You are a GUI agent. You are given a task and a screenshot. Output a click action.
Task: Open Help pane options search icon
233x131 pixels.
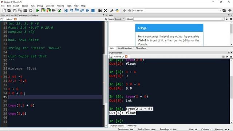231,19
